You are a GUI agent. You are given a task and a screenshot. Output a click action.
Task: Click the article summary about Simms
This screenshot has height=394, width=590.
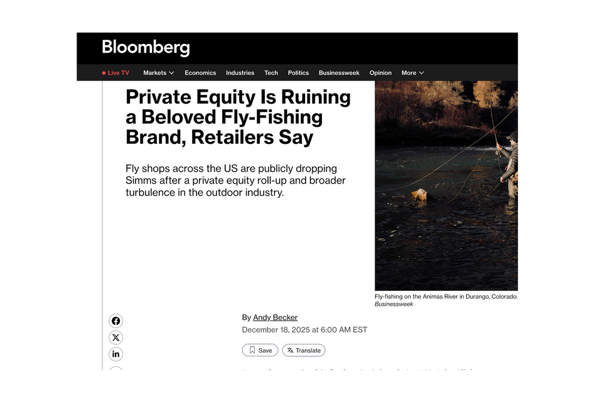pyautogui.click(x=235, y=180)
